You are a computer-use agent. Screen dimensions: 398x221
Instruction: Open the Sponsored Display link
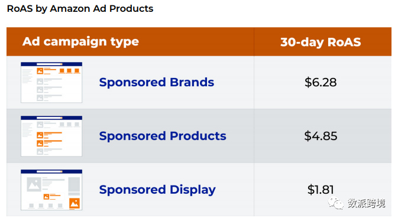(x=157, y=190)
